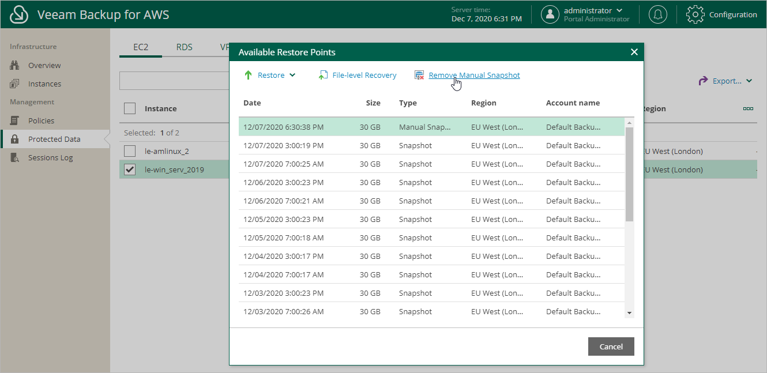Viewport: 767px width, 373px height.
Task: Select restore point 12/04/2020 7:00:17 AM
Action: click(x=431, y=274)
